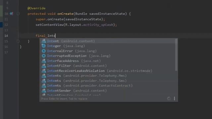Click the Bundle type on line 10
This screenshot has height=119, width=212.
(x=81, y=14)
